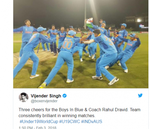Click the Indian flag held up in photo
150x129 pixels.
coord(90,23)
